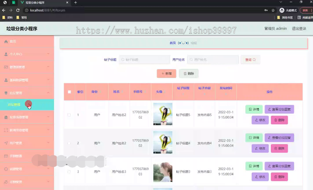Click the 用户管理 paper-plane icon
Screen dimensions: 313x190
coord(6,143)
